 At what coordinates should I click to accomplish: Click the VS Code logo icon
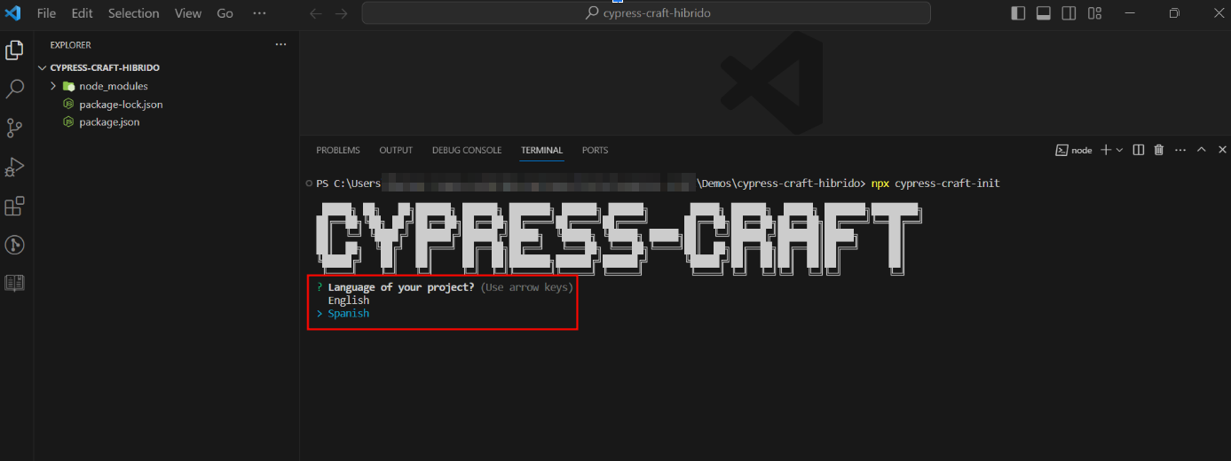[12, 13]
